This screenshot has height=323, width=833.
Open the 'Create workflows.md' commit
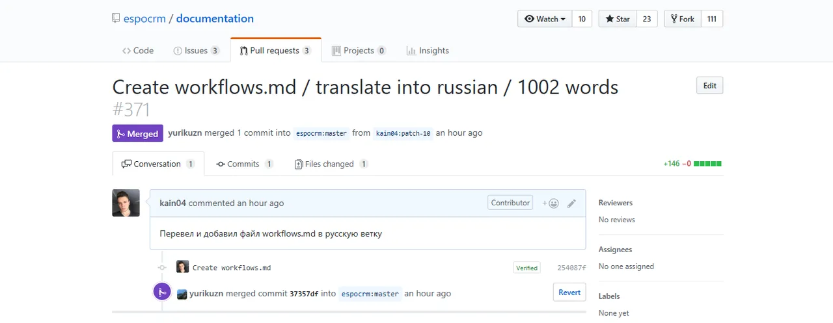click(232, 268)
